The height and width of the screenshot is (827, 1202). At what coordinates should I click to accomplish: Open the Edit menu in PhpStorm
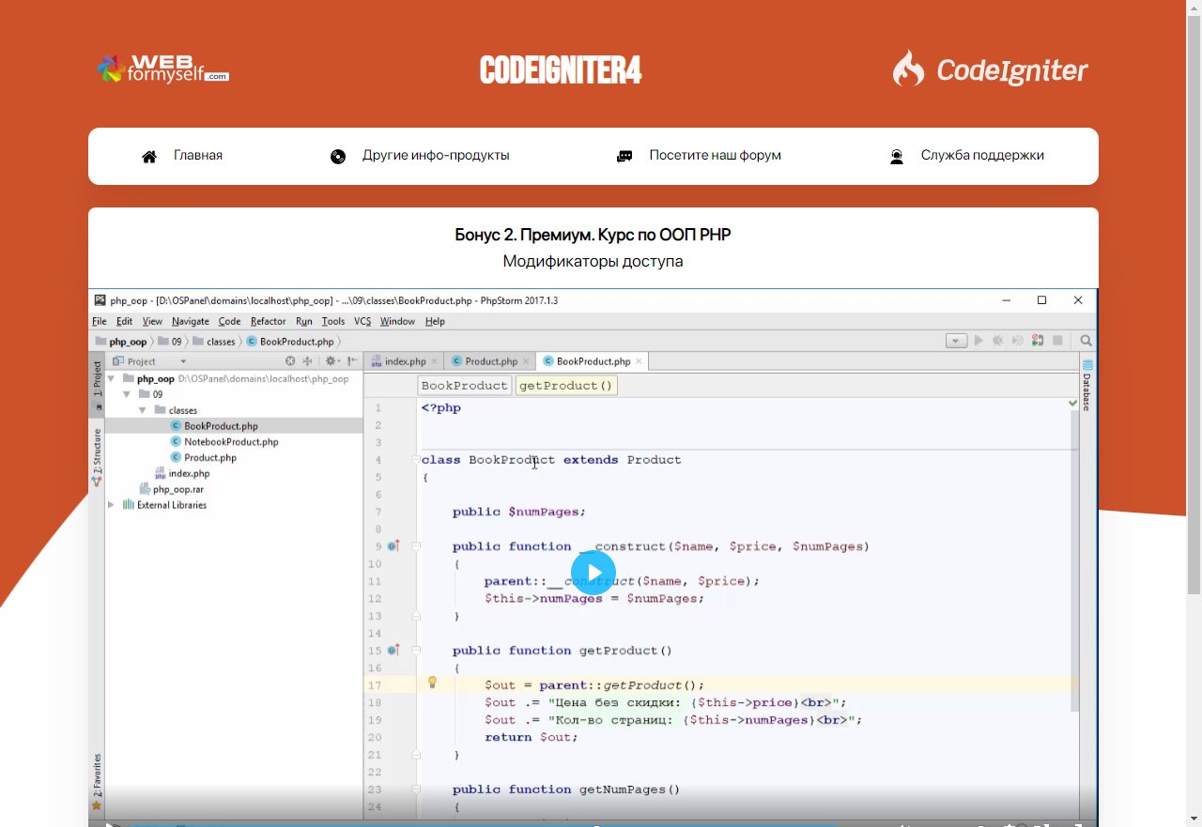(x=124, y=321)
